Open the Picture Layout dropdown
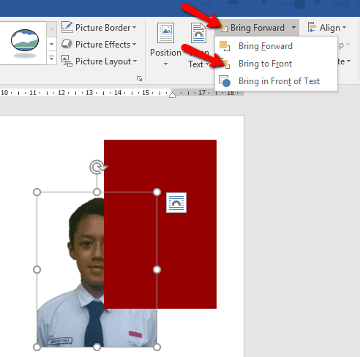This screenshot has height=357, width=360. coord(99,61)
